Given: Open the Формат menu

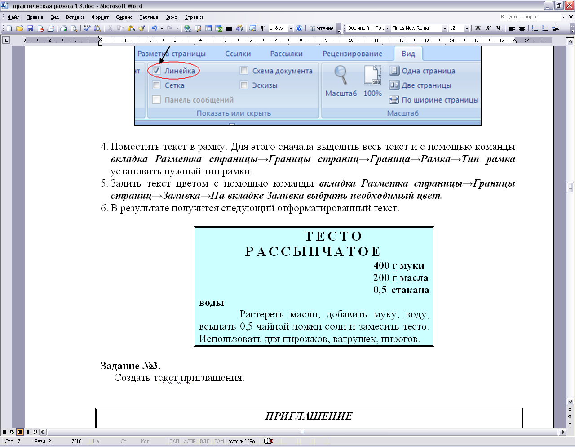Looking at the screenshot, I should (100, 17).
